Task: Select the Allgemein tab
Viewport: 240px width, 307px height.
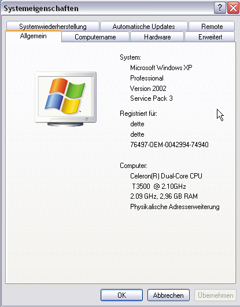Action: 34,36
